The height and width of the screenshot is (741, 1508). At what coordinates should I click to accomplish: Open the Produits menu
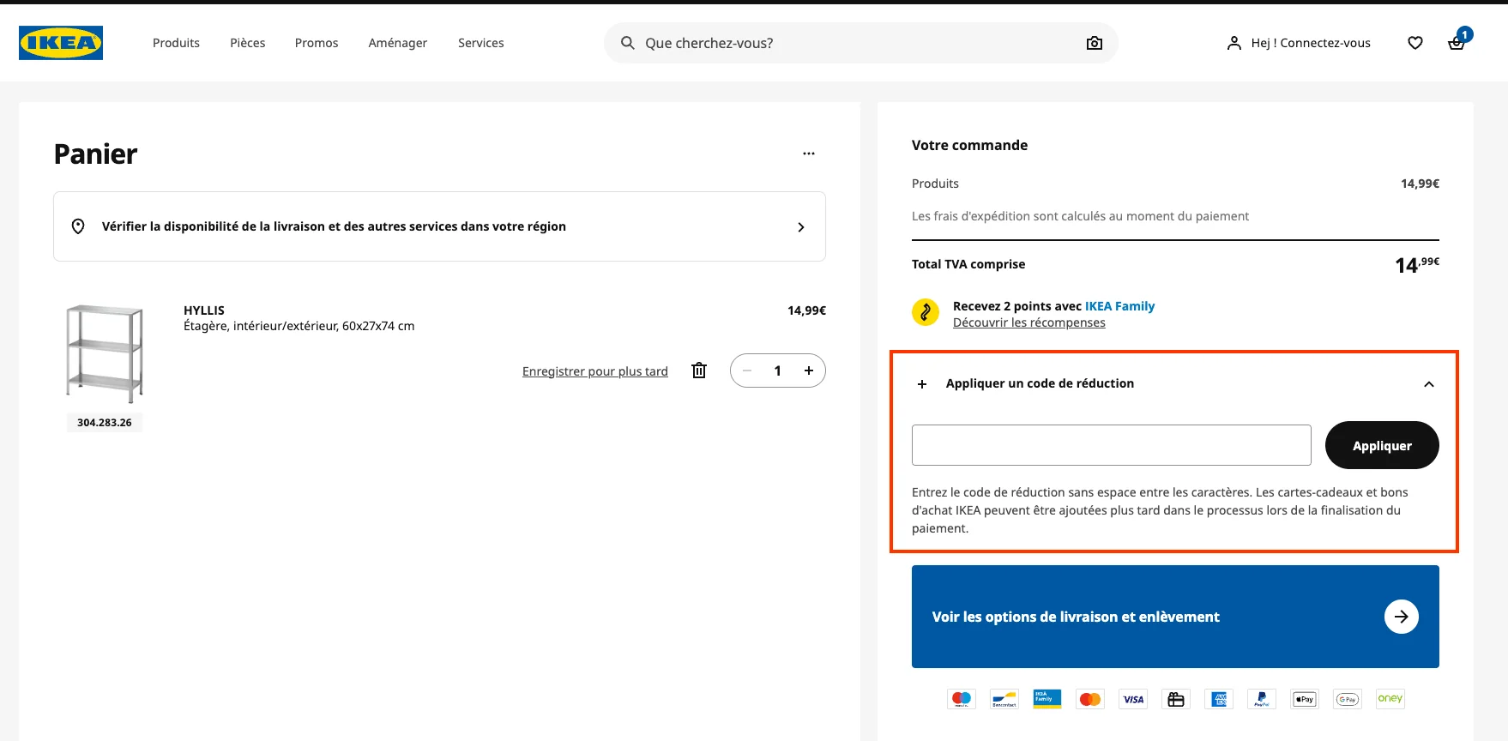[176, 43]
